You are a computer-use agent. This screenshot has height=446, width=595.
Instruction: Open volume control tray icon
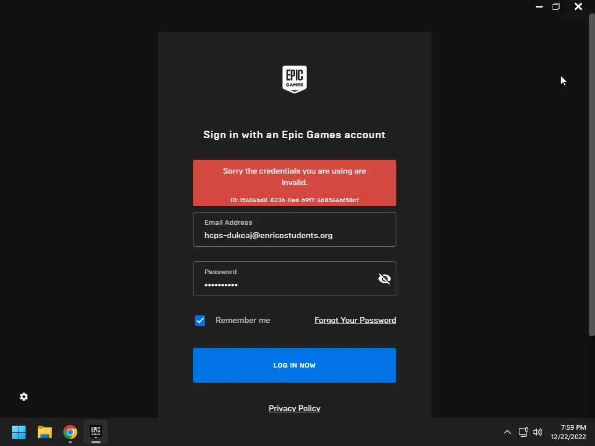tap(537, 432)
